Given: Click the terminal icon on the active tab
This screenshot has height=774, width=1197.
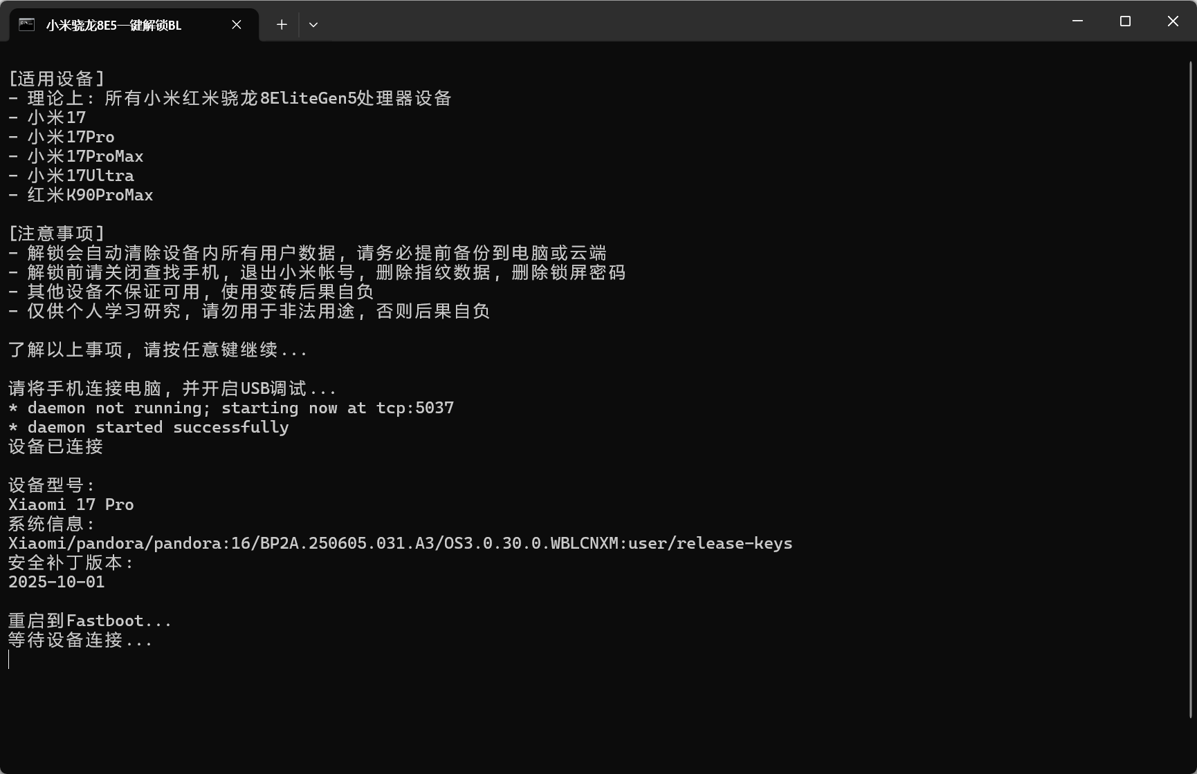Looking at the screenshot, I should (x=26, y=23).
